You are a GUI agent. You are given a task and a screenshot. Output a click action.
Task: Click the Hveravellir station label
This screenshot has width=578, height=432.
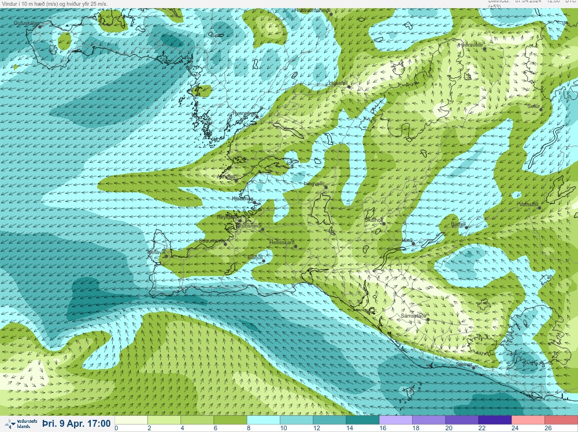tap(470, 45)
